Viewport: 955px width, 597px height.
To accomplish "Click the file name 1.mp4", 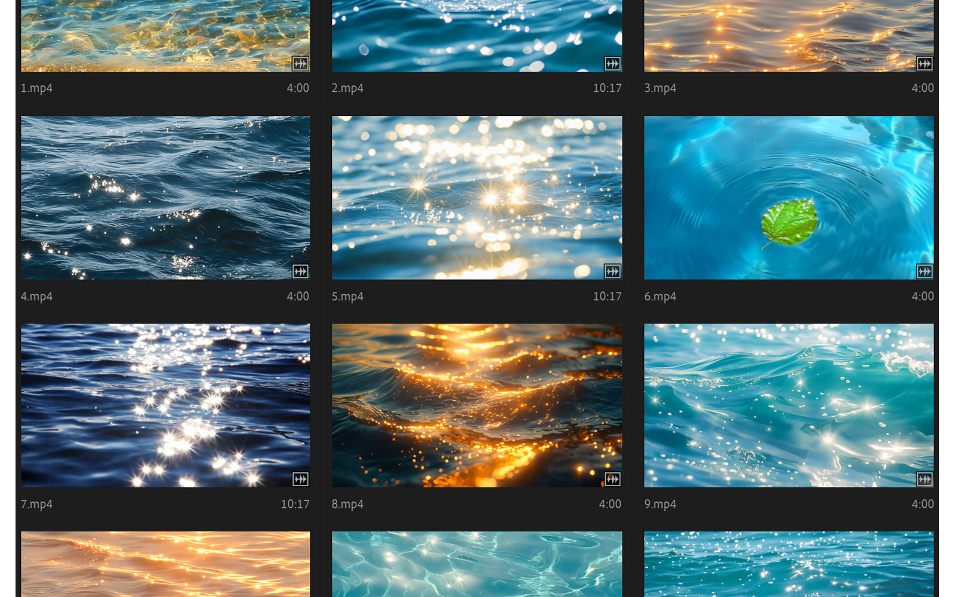I will [36, 88].
